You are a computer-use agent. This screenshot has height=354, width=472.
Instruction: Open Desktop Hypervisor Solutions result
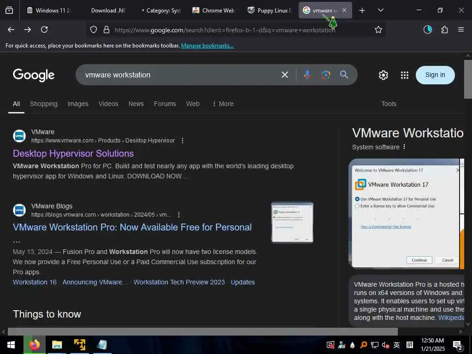(x=73, y=153)
